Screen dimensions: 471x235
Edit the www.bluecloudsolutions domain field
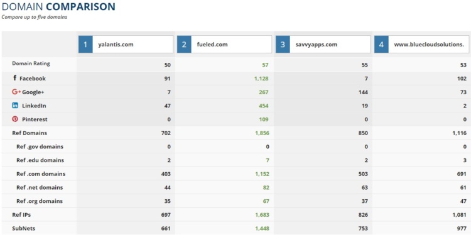429,45
